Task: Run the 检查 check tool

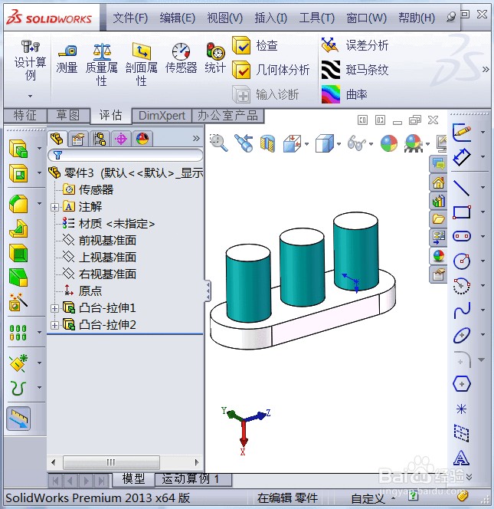Action: point(255,45)
